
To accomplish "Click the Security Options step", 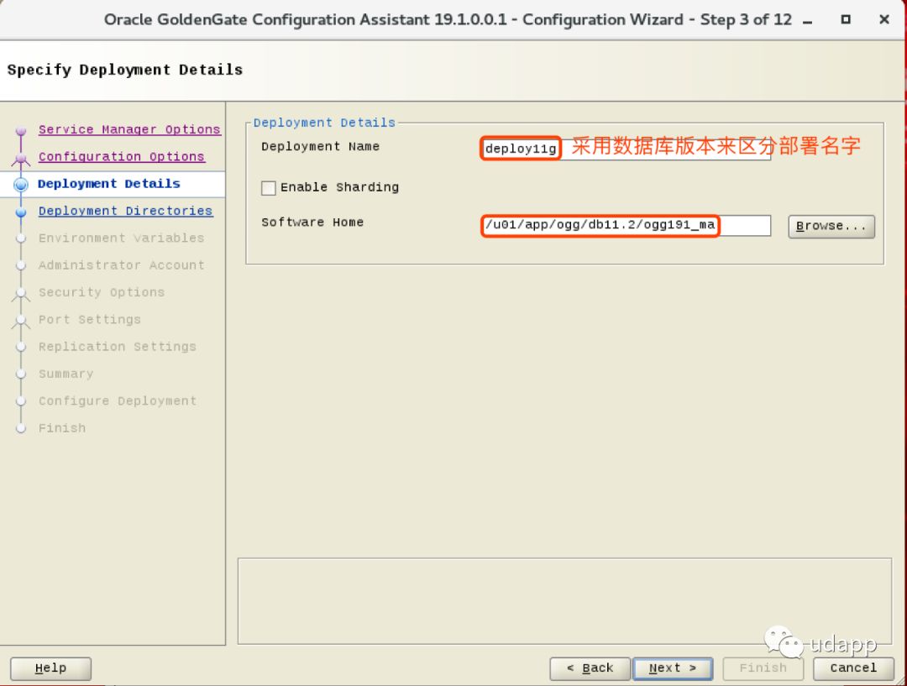I will click(x=102, y=293).
